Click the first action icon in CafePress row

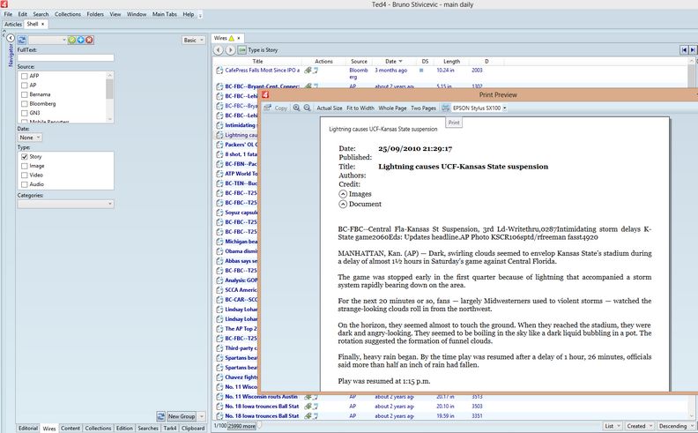click(x=308, y=71)
